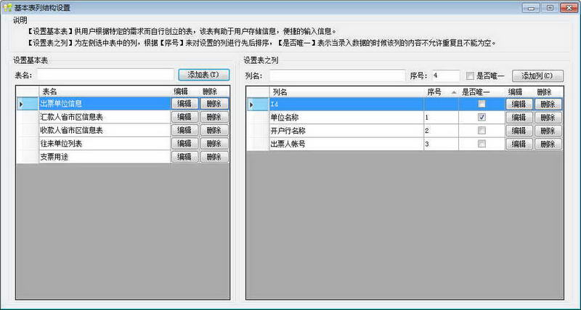Viewport: 581px width, 310px height.
Task: Delete the 支票用途 table
Action: 214,157
